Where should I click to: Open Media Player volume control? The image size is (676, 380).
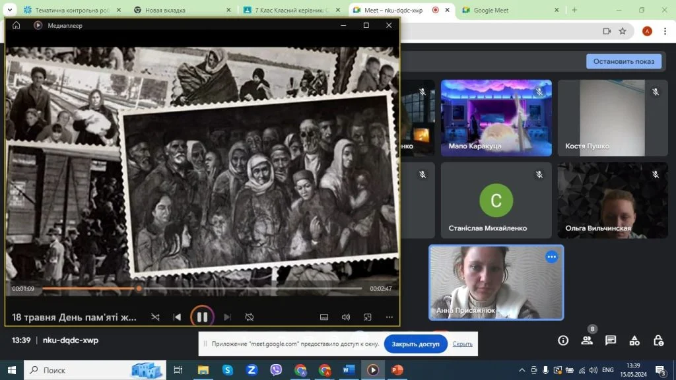tap(346, 317)
